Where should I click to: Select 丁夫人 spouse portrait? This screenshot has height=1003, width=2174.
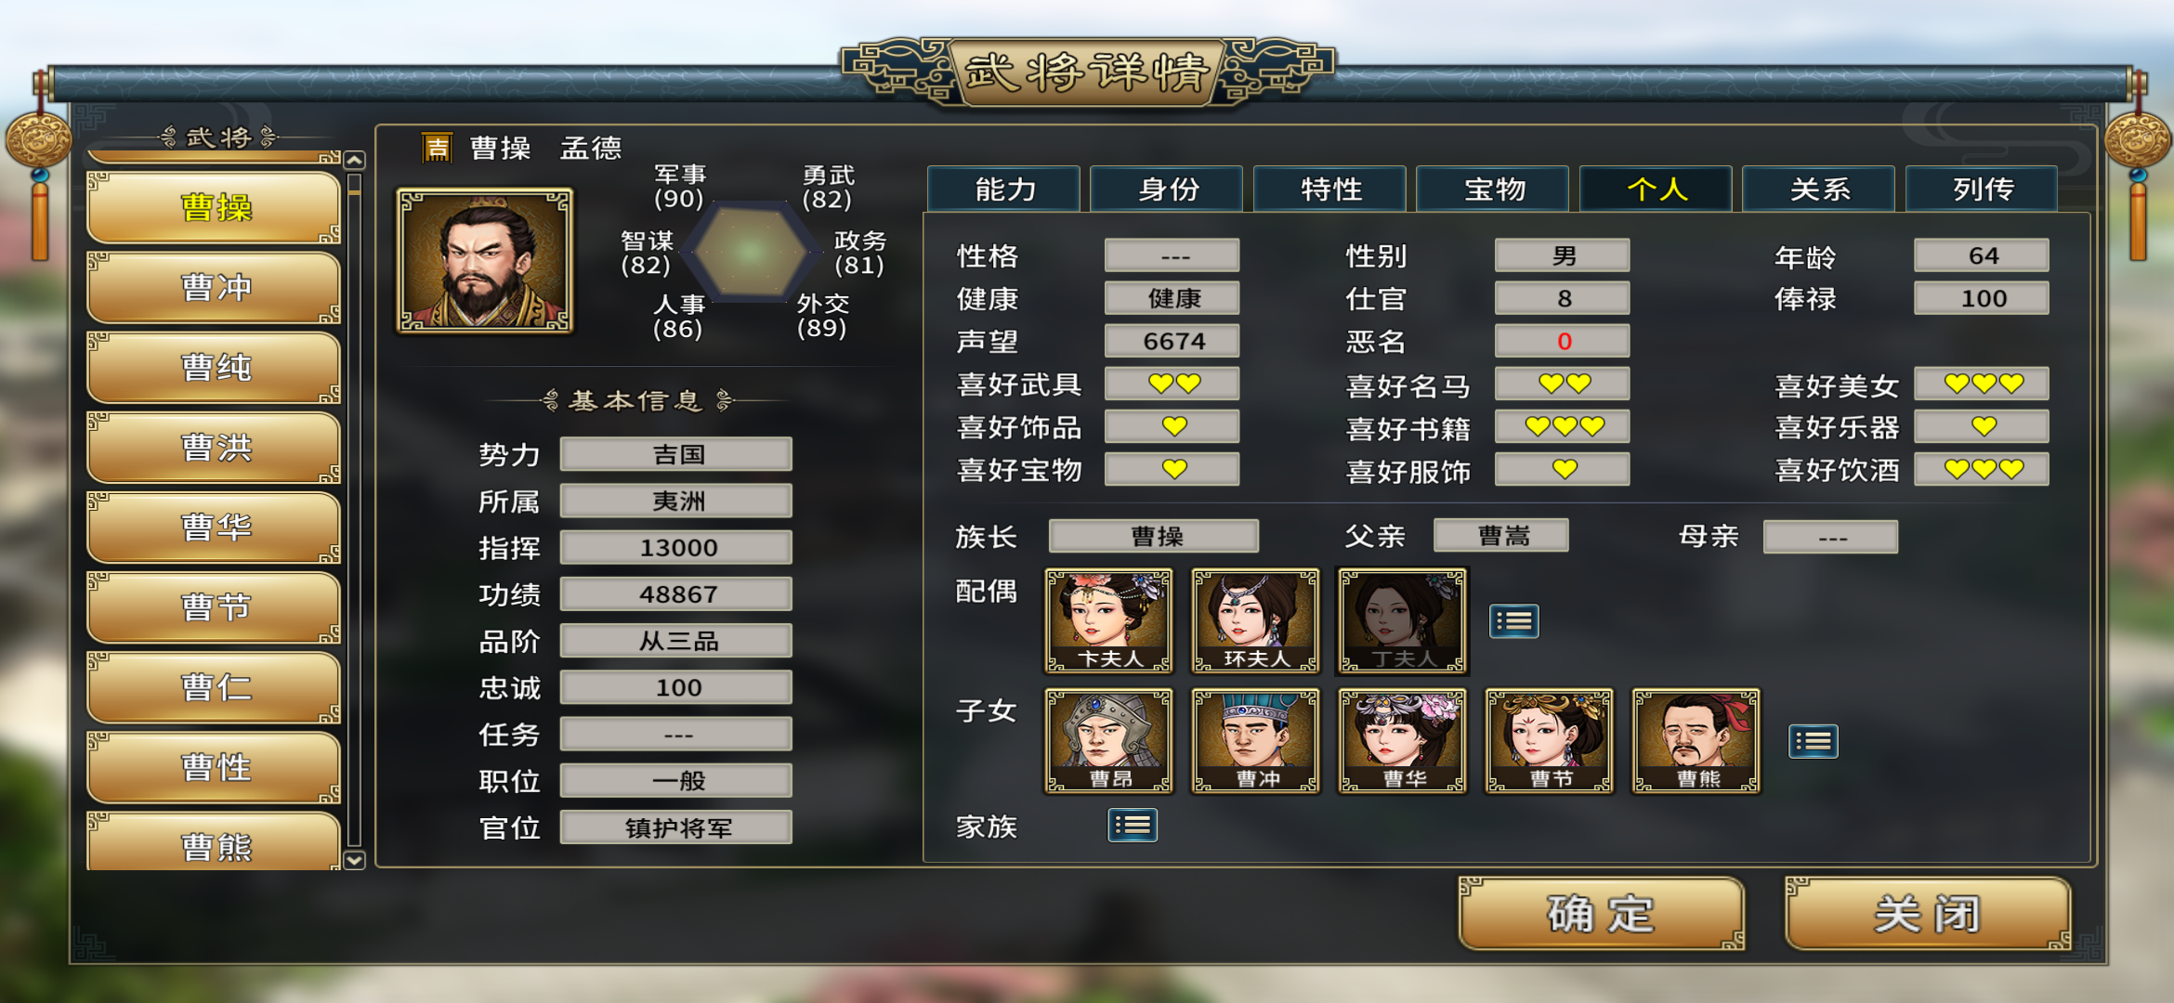(1402, 621)
